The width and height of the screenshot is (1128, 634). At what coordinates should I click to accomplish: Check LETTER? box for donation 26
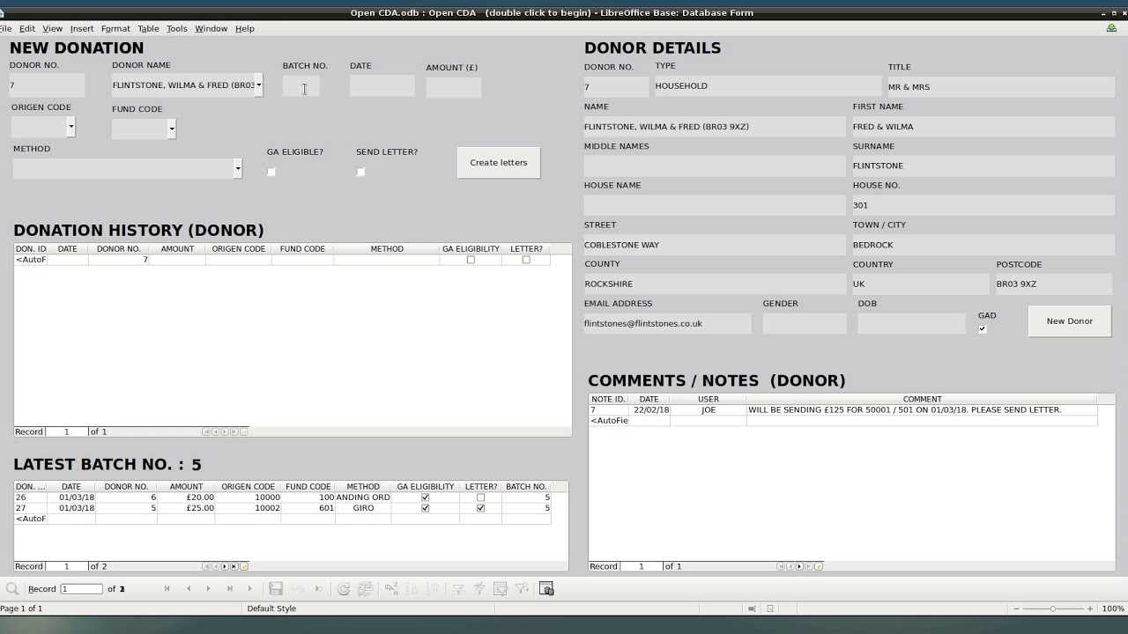tap(480, 498)
